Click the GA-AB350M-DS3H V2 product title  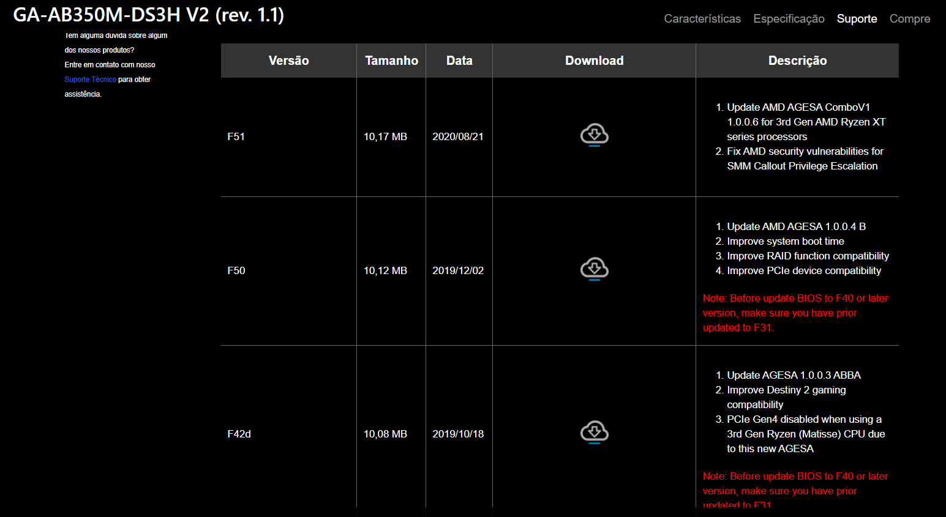pos(149,15)
